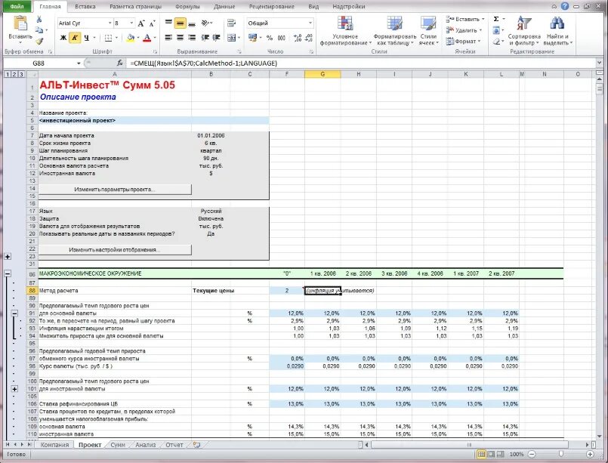608x463 pixels.
Task: Open Find and Select (Найти и выделить)
Action: tap(557, 31)
